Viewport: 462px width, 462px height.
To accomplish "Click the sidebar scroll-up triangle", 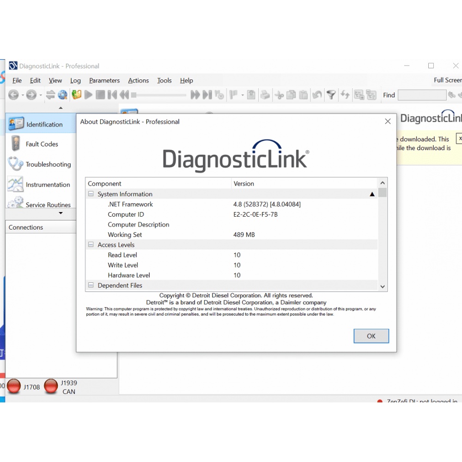I will [61, 108].
